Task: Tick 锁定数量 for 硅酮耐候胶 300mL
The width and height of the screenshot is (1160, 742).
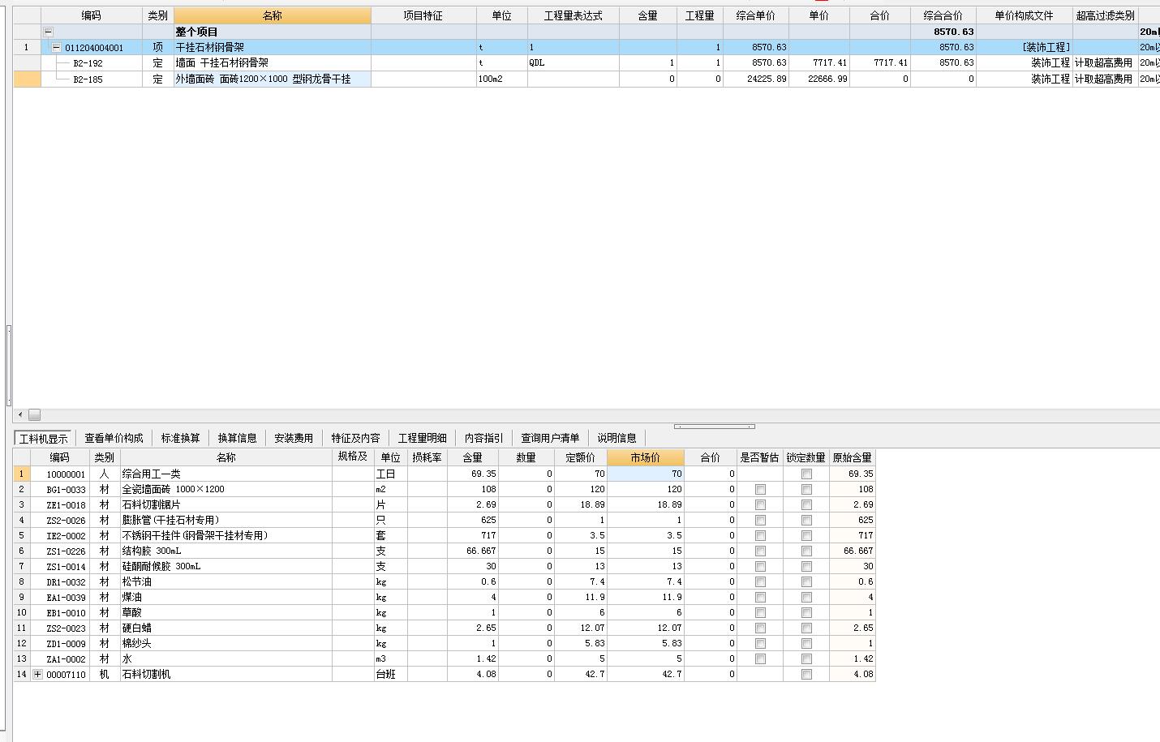Action: point(806,566)
